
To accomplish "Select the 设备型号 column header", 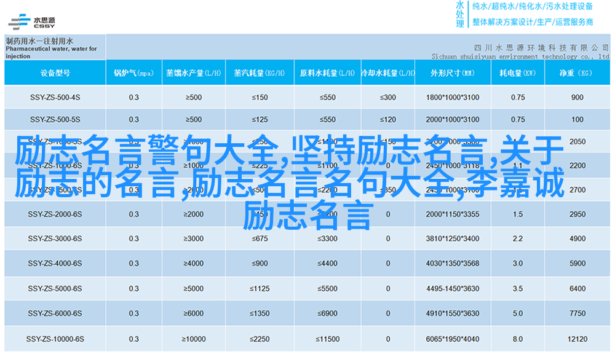I will [55, 73].
